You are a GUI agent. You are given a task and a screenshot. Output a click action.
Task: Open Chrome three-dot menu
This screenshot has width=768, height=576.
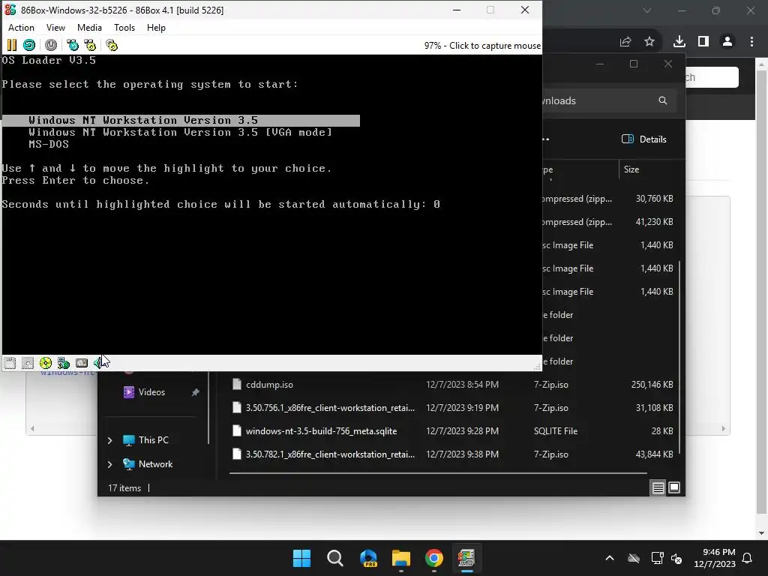[x=751, y=42]
